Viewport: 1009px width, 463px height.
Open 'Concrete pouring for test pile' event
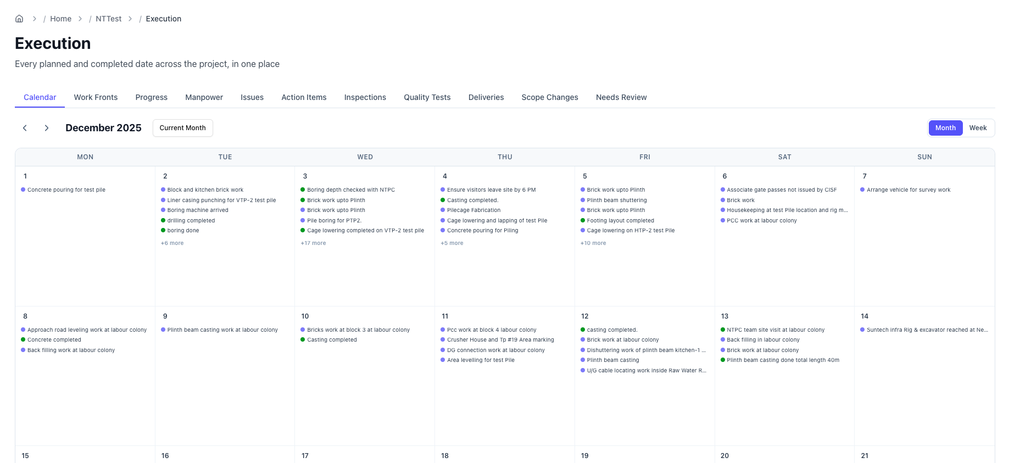pos(63,190)
